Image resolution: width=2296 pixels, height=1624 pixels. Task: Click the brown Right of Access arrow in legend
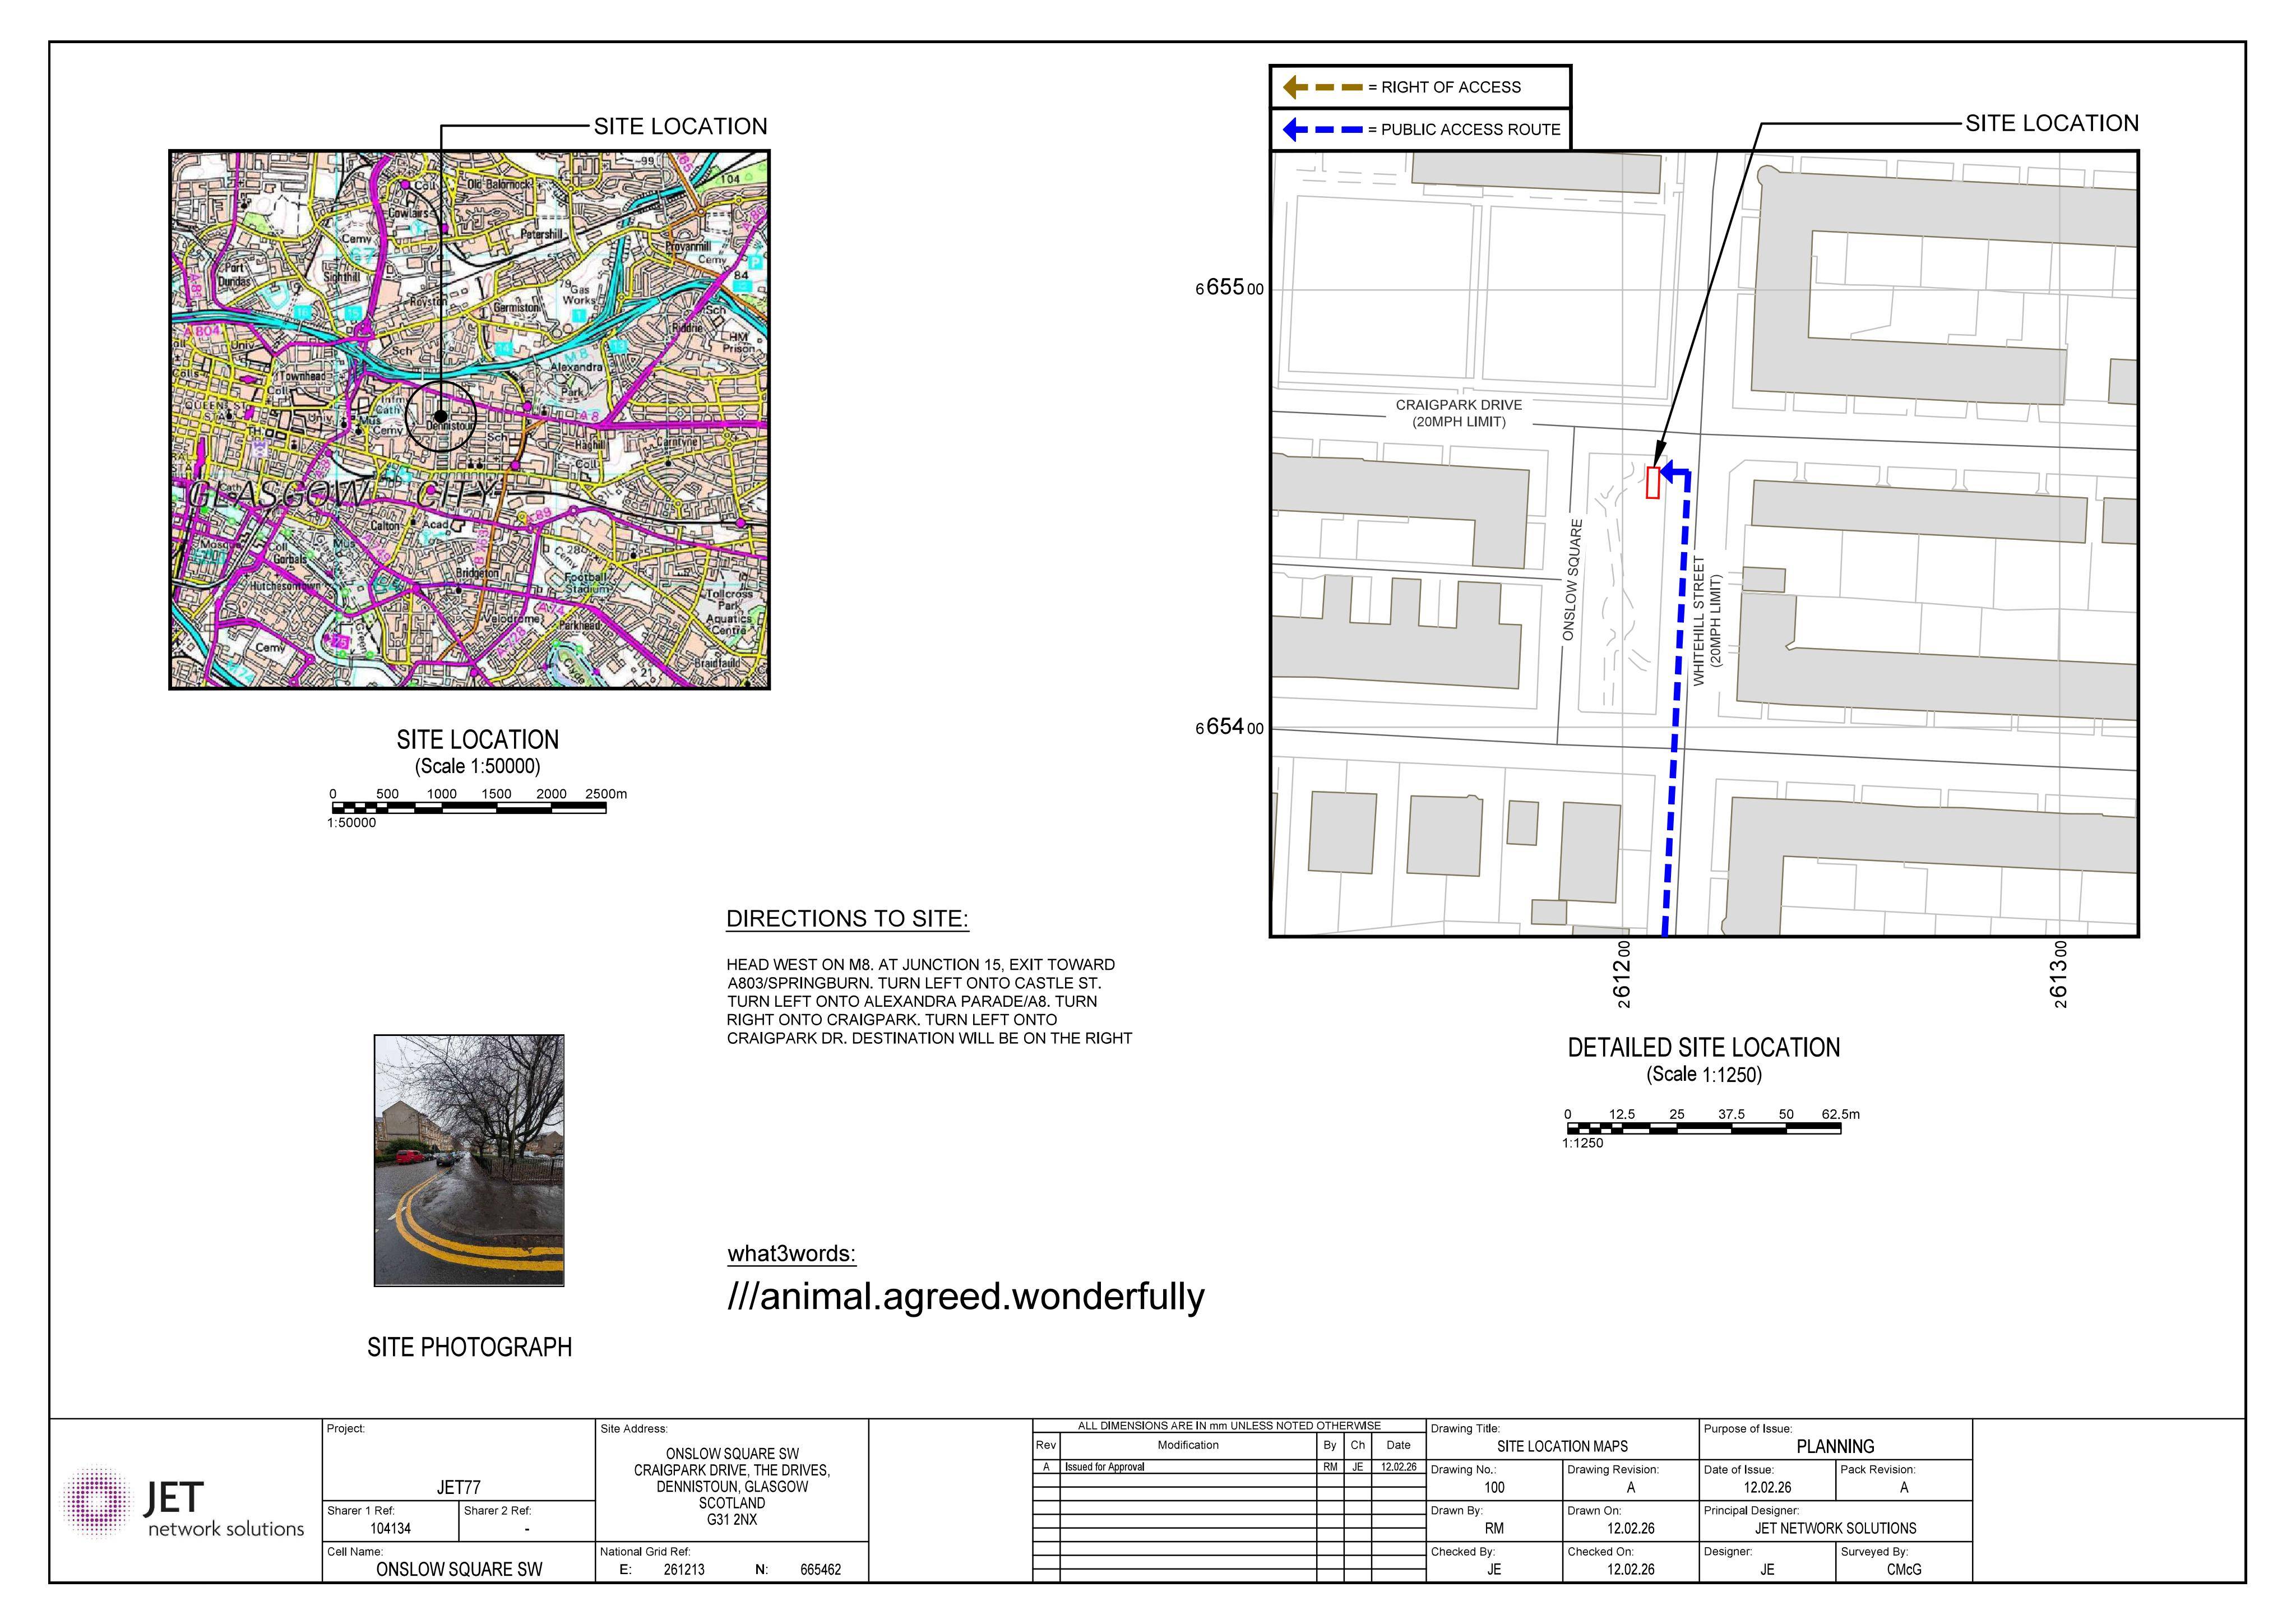pos(1322,87)
